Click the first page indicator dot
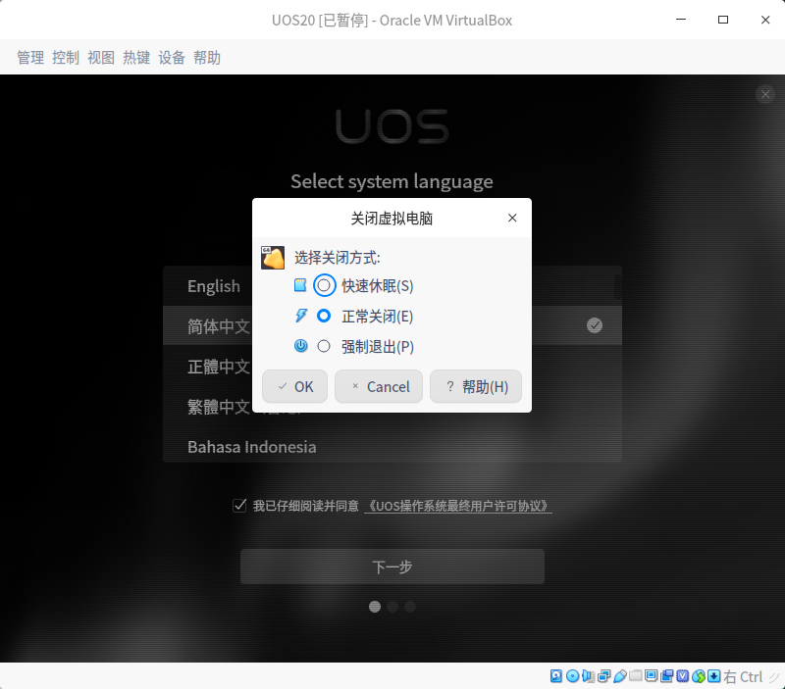Image resolution: width=785 pixels, height=689 pixels. (375, 607)
